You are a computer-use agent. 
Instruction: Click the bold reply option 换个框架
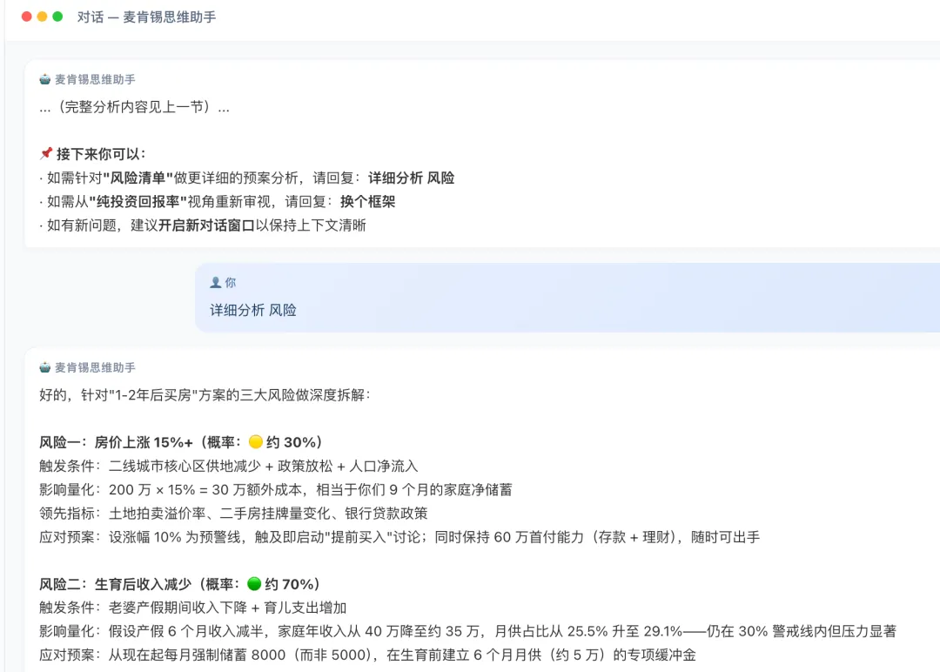367,201
